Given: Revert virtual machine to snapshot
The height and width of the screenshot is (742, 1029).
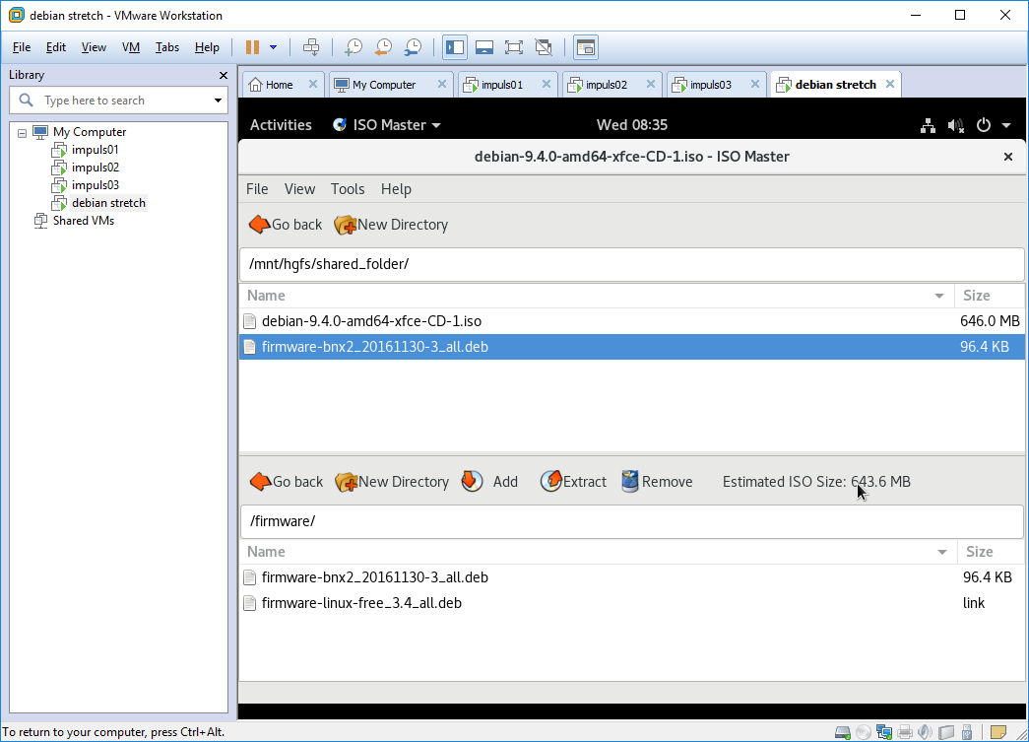Looking at the screenshot, I should point(383,47).
